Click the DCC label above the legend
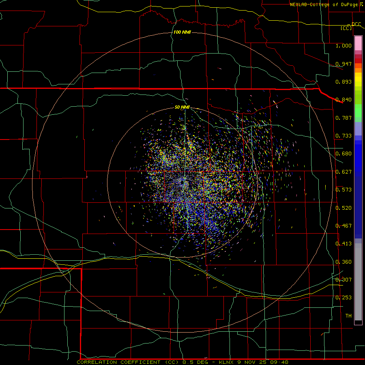The height and width of the screenshot is (365, 365). [356, 24]
